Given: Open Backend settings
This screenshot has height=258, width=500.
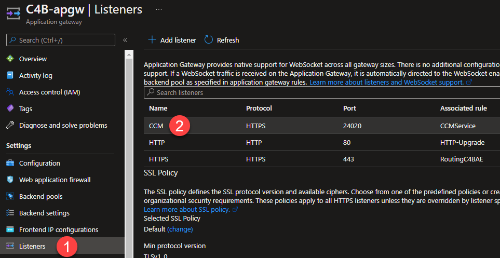Looking at the screenshot, I should coord(44,213).
